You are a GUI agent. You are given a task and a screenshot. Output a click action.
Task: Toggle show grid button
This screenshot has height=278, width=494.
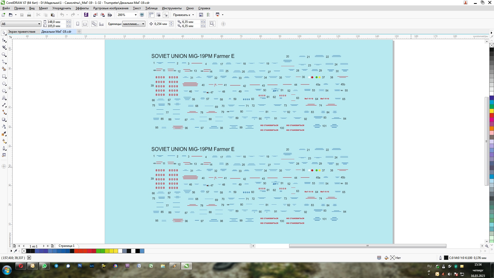click(158, 15)
